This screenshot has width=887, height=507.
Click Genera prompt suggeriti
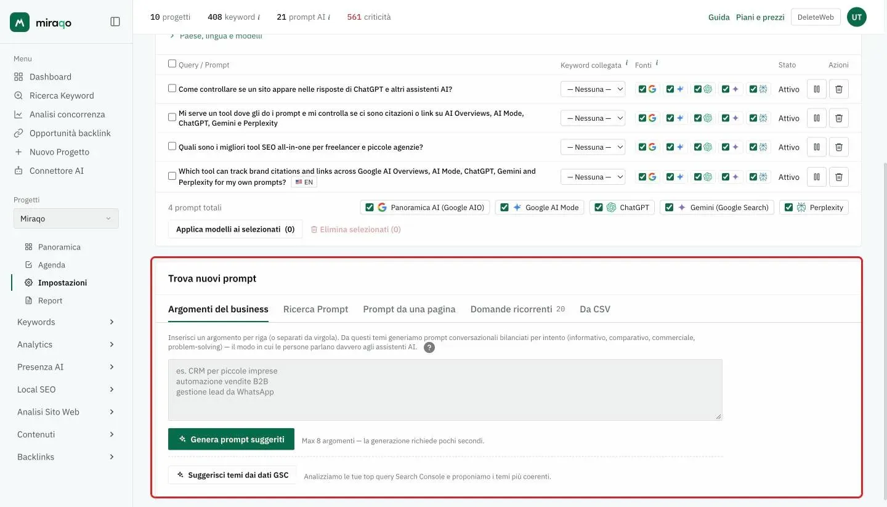coord(231,439)
